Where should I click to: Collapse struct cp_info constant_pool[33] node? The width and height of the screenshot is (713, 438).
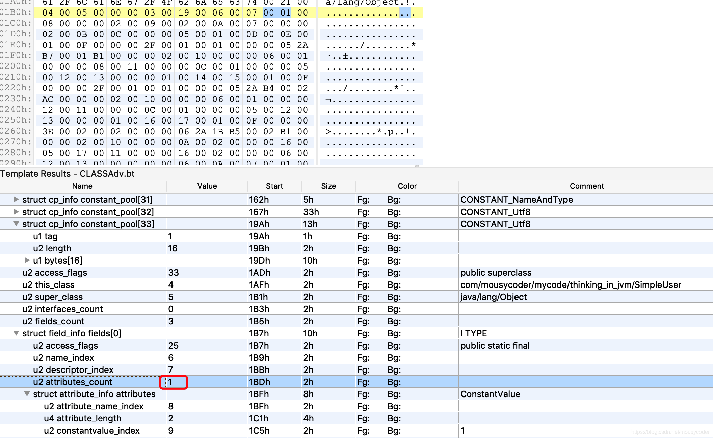click(x=16, y=224)
